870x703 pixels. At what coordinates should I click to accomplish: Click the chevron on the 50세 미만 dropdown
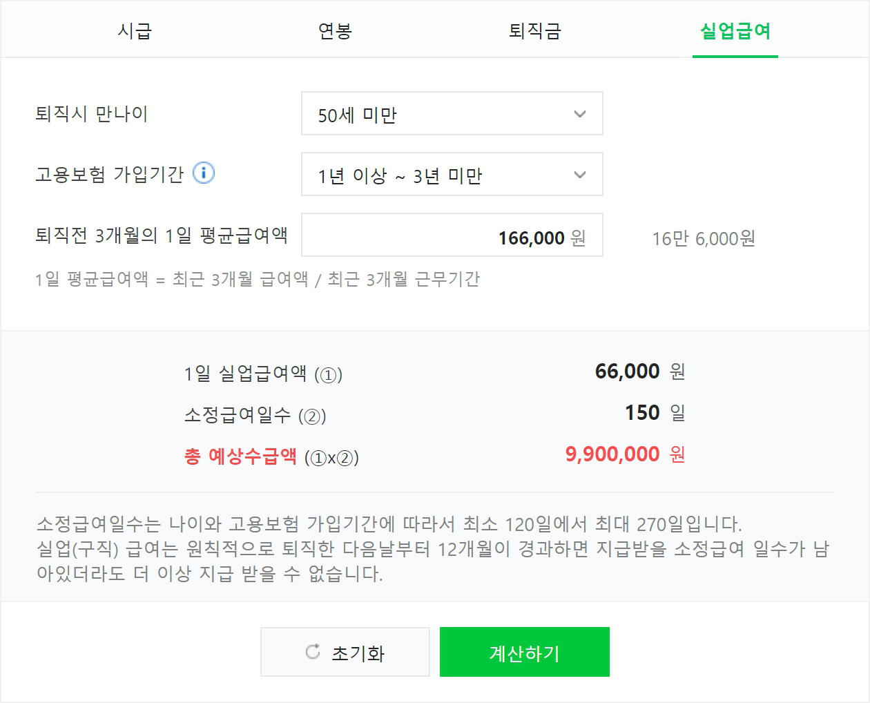580,114
